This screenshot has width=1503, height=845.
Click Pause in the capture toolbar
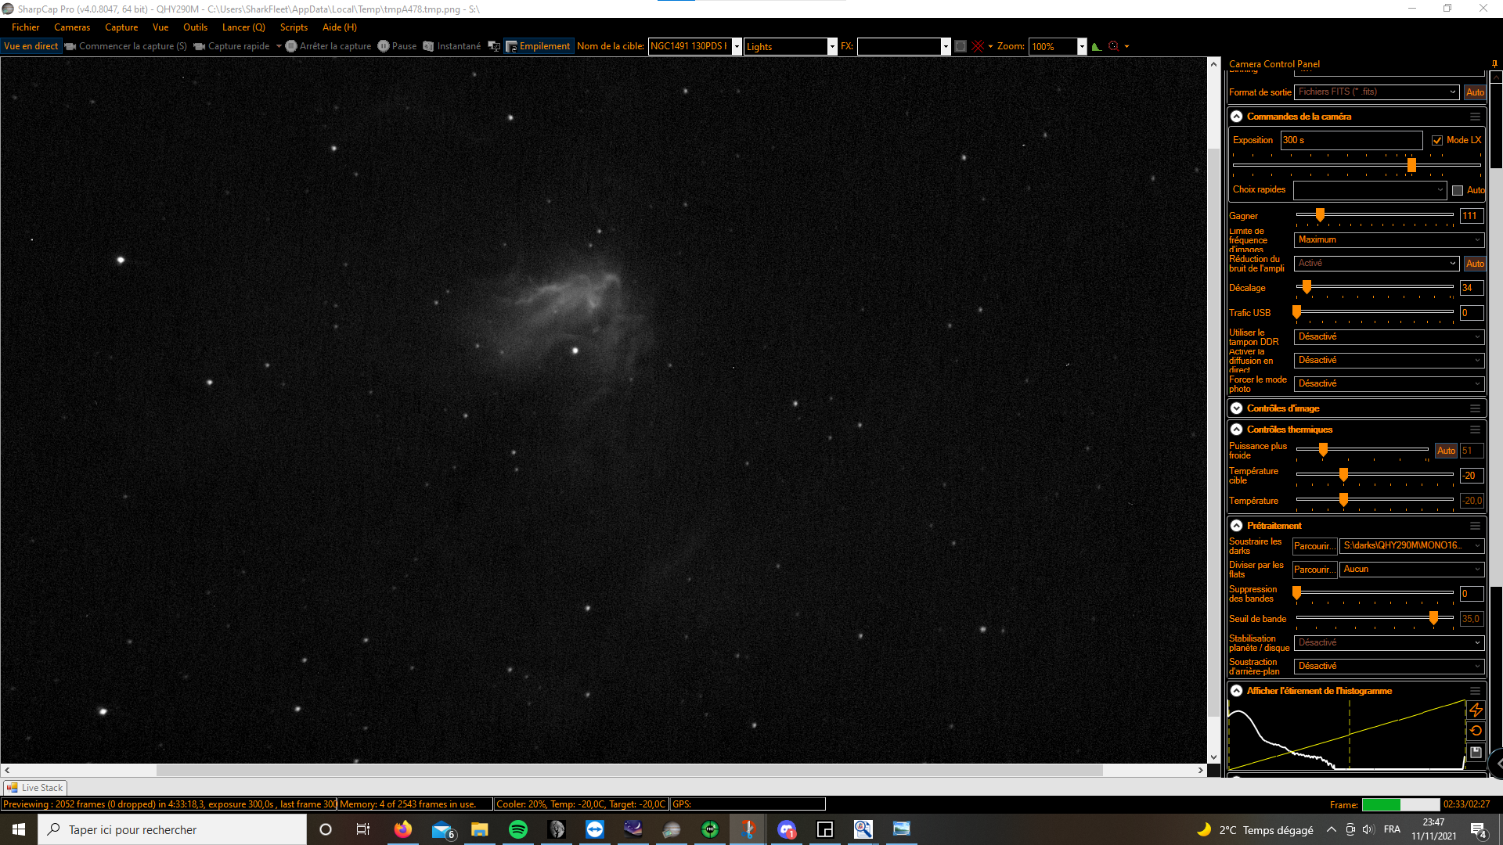pyautogui.click(x=397, y=46)
